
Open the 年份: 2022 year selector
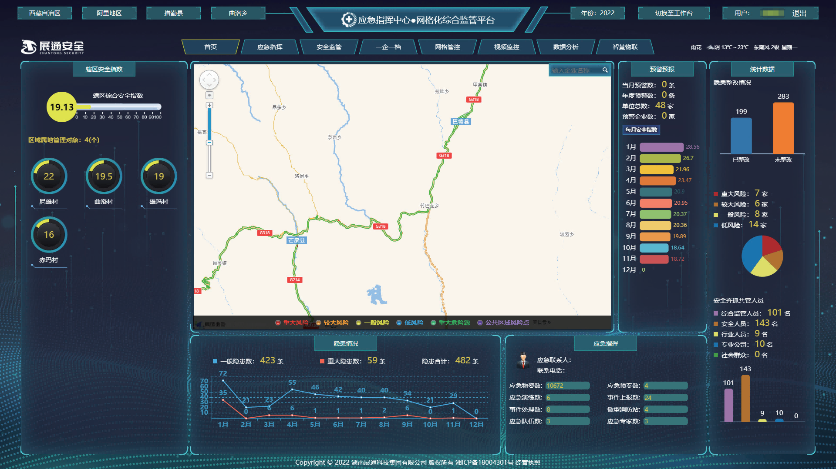598,13
